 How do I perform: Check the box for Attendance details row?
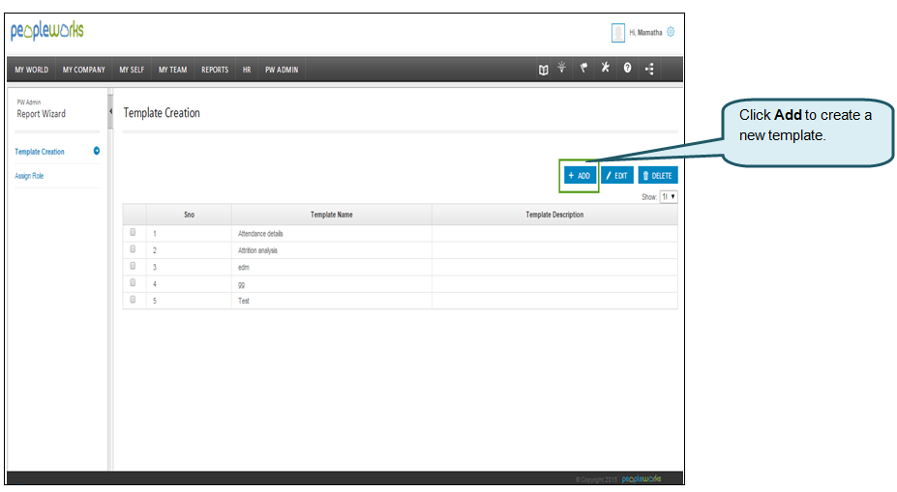[x=133, y=233]
